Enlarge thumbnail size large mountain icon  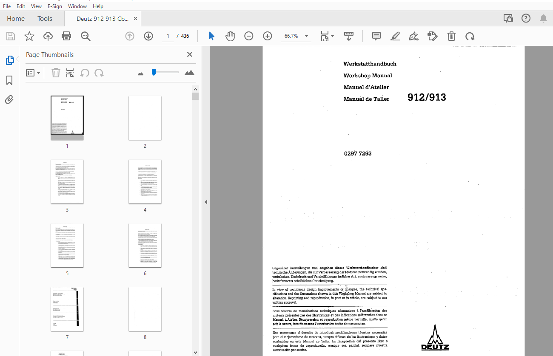pyautogui.click(x=189, y=73)
